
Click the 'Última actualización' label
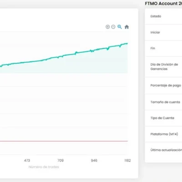tap(166, 150)
